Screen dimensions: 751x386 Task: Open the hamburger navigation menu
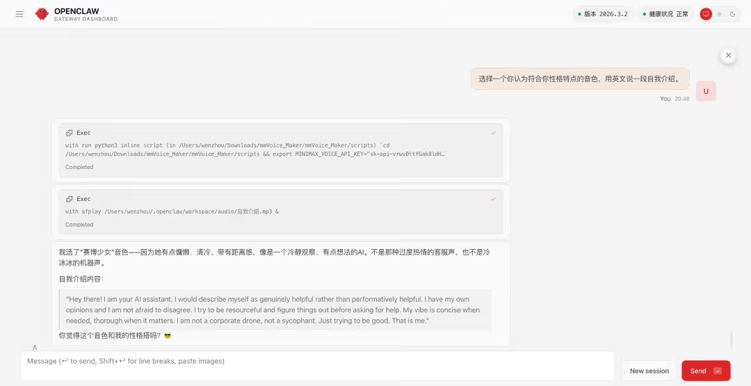19,14
